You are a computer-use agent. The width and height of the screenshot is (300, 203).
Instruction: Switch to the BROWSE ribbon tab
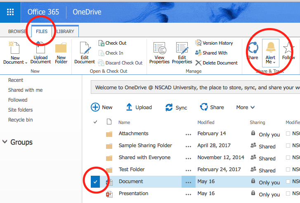tap(17, 31)
